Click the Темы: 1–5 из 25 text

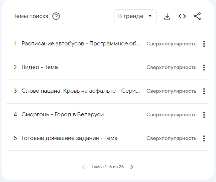[108, 167]
